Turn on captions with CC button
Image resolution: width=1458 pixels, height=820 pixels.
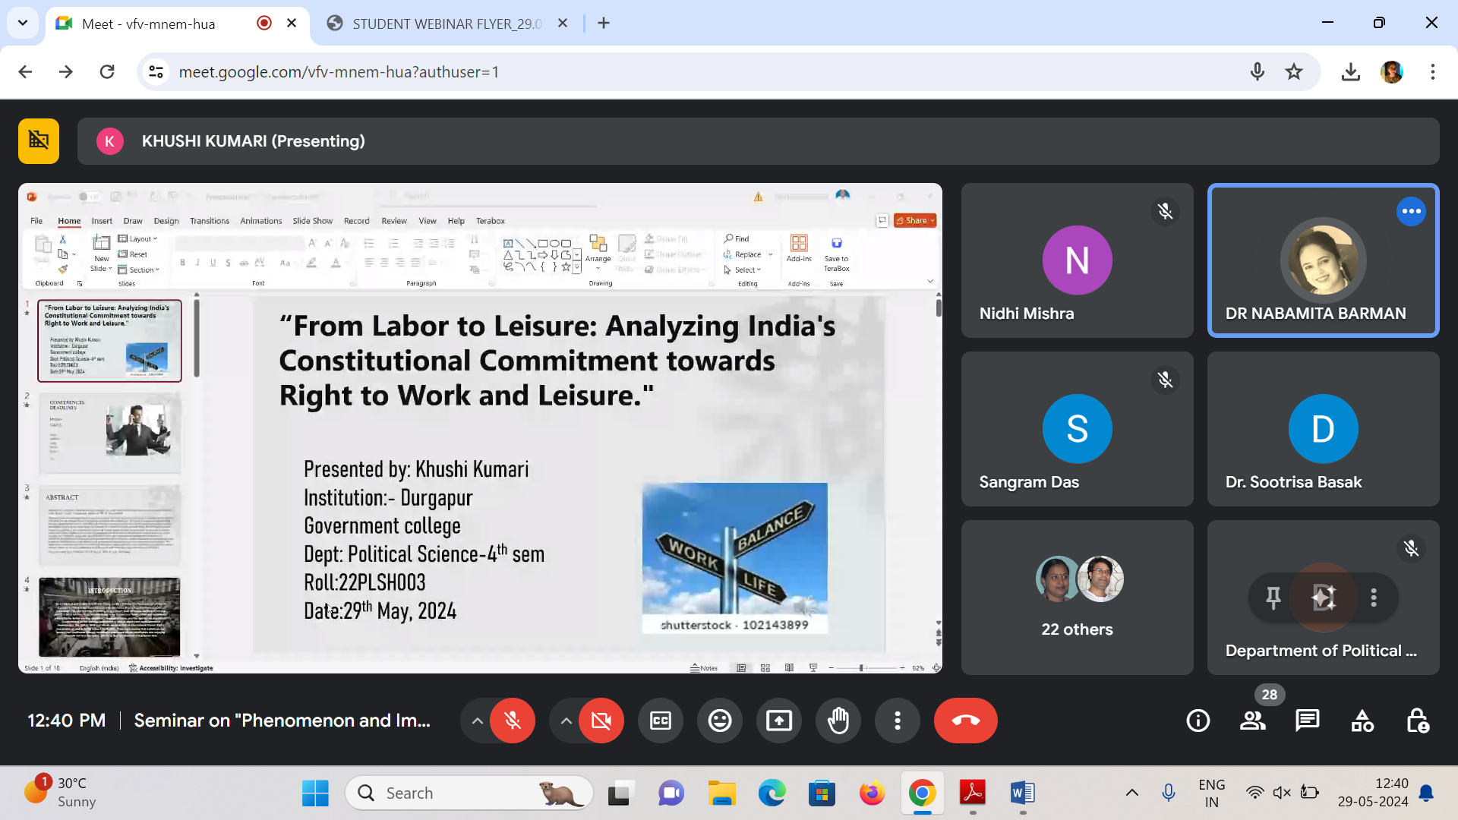tap(661, 721)
